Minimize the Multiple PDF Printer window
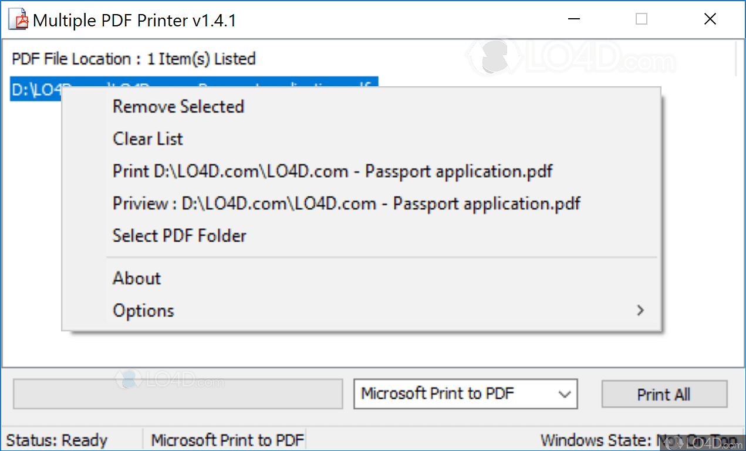This screenshot has width=746, height=451. (x=573, y=19)
